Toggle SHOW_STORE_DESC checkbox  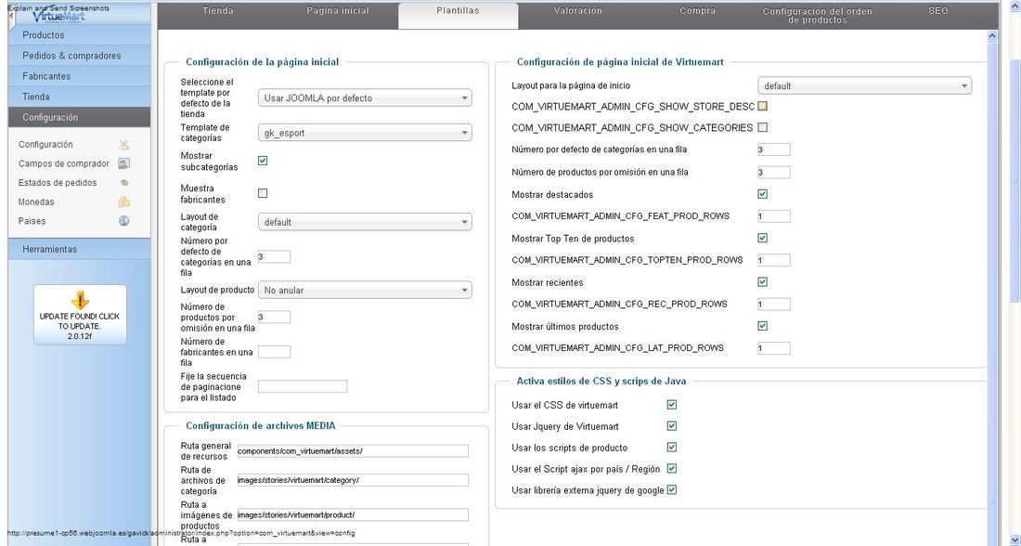pos(762,106)
